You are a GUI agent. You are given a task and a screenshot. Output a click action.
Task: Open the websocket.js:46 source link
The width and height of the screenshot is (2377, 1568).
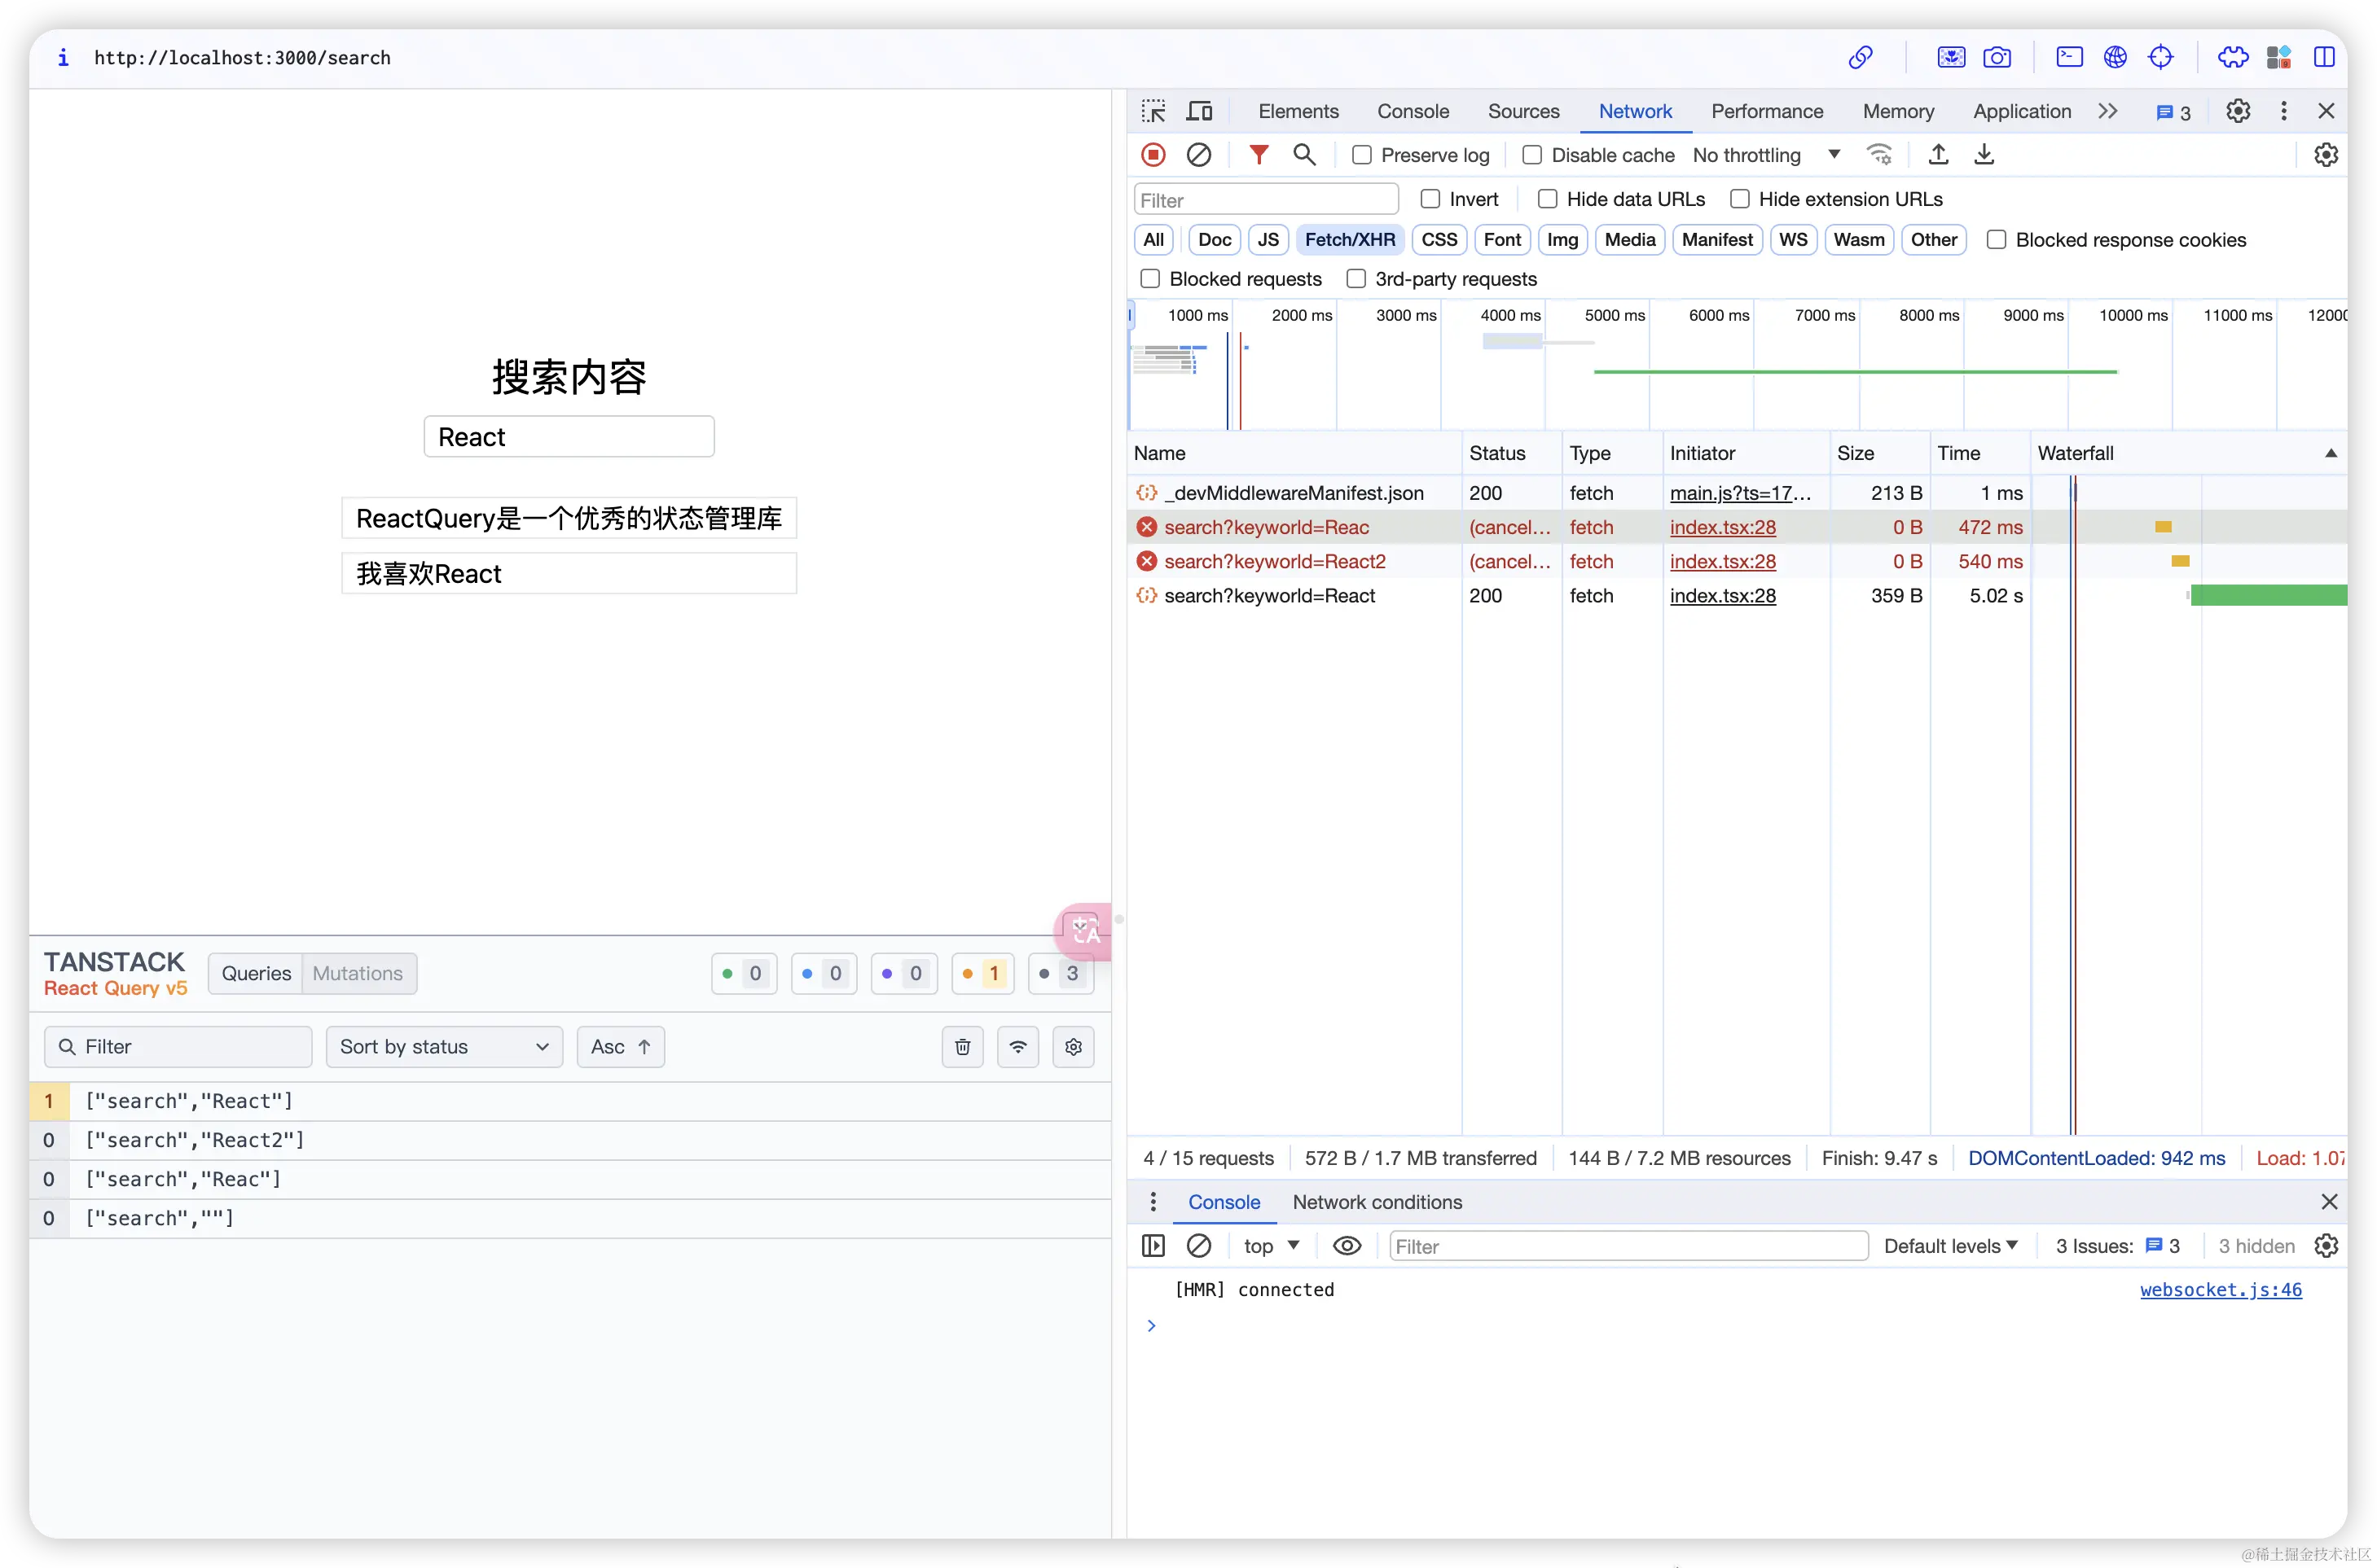tap(2220, 1290)
